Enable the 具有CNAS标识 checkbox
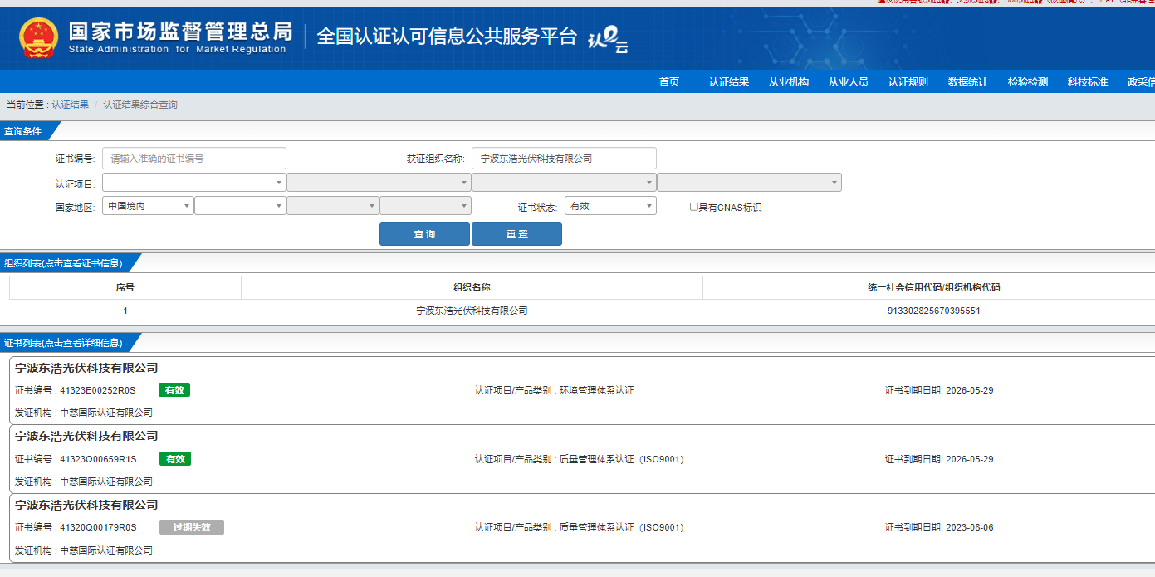Viewport: 1155px width, 577px height. tap(694, 207)
